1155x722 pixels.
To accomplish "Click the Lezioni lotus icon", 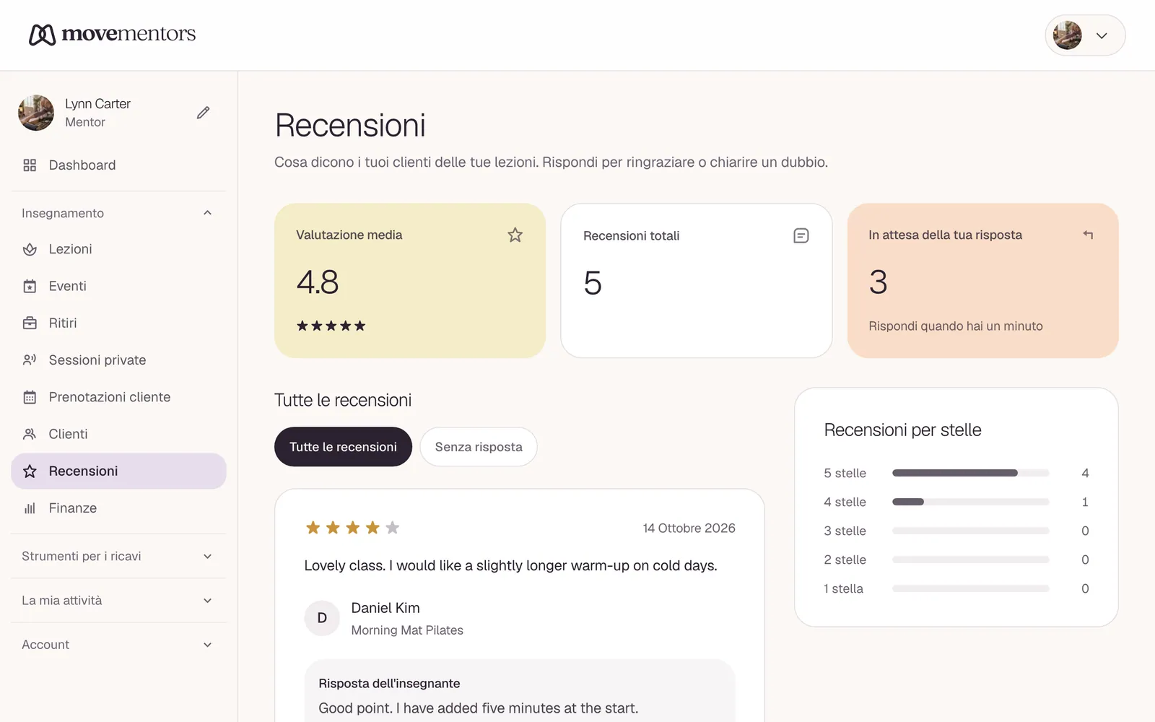I will [x=30, y=249].
